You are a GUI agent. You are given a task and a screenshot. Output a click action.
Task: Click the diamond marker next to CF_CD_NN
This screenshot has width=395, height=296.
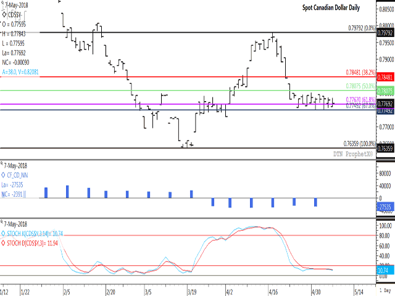3,175
